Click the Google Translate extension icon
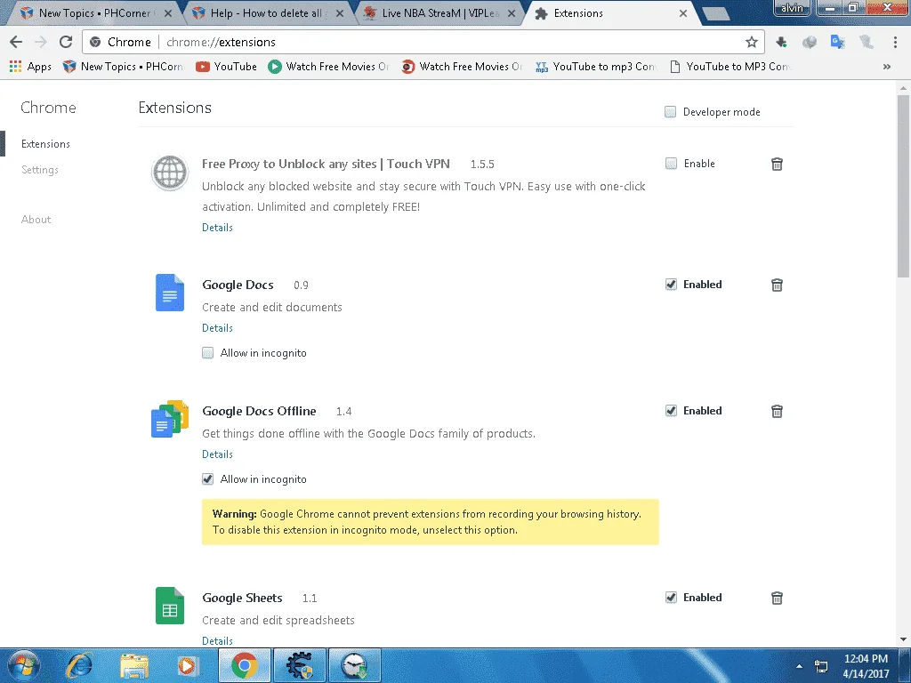The image size is (911, 683). (x=837, y=42)
